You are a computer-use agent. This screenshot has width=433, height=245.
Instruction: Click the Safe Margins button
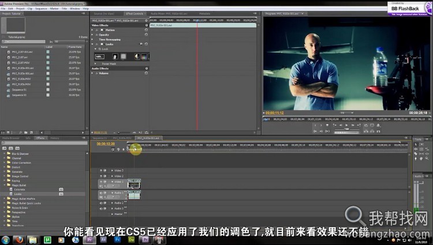coord(372,125)
